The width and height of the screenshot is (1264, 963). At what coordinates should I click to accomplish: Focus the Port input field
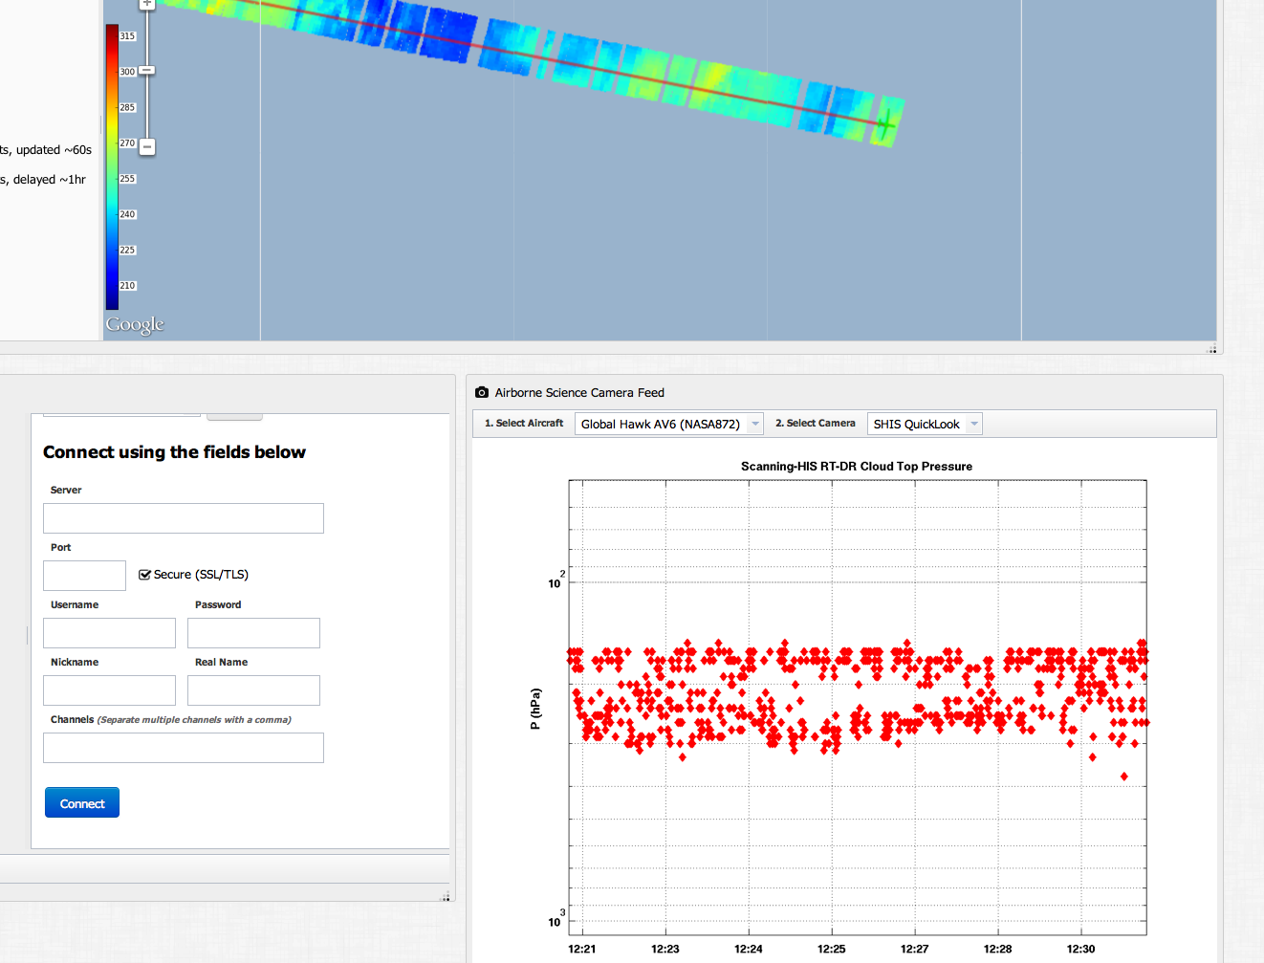click(x=84, y=576)
